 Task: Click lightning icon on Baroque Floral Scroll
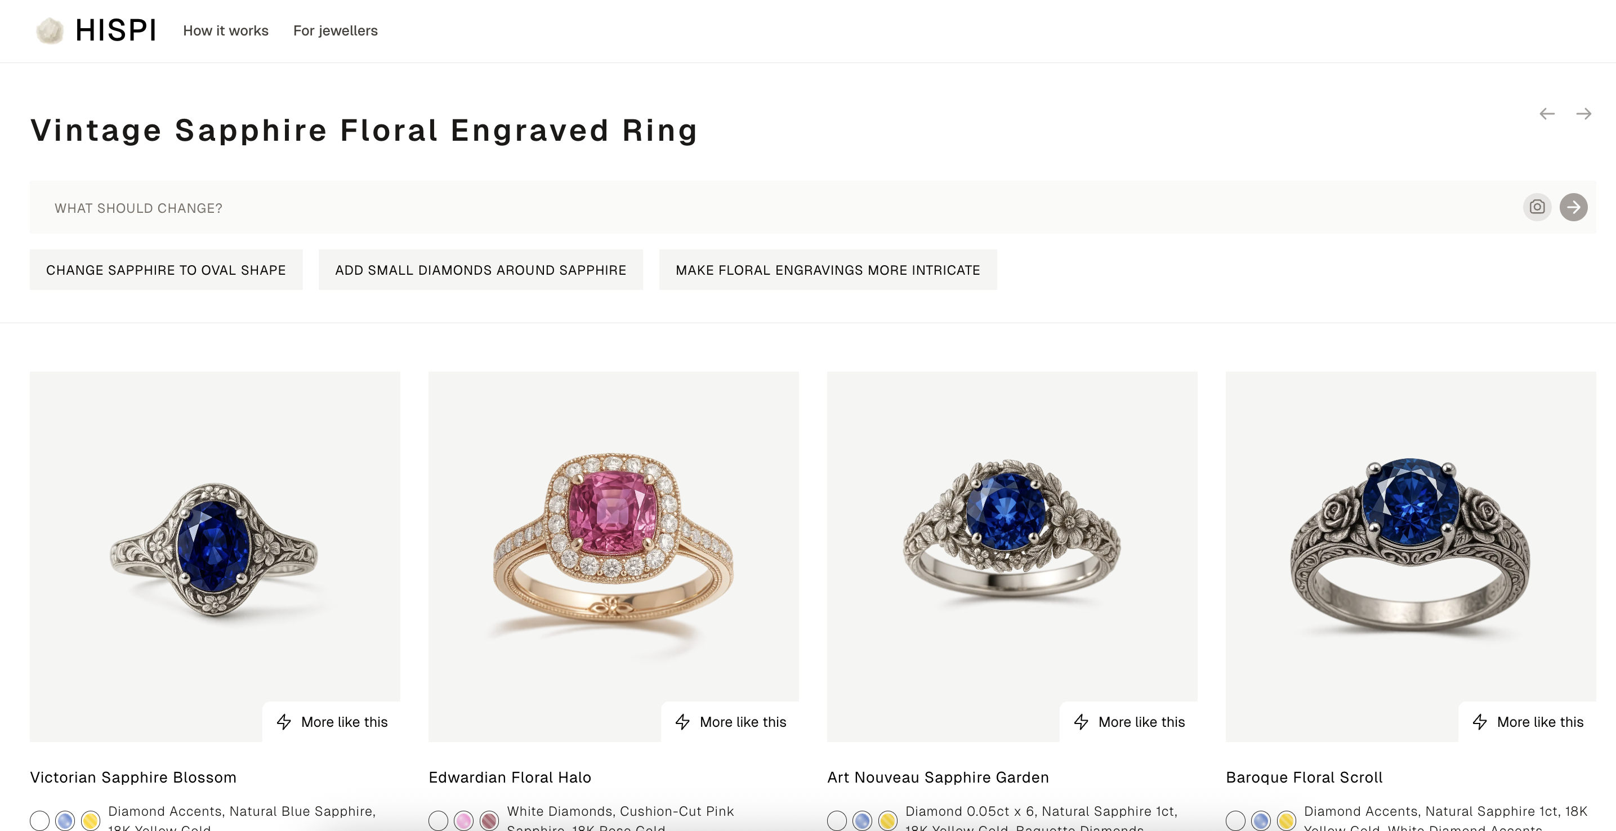pos(1480,722)
